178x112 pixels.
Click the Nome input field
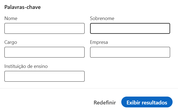pos(44,28)
